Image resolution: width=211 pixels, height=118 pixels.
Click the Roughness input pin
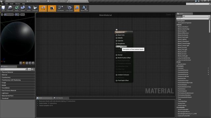(x=116, y=44)
